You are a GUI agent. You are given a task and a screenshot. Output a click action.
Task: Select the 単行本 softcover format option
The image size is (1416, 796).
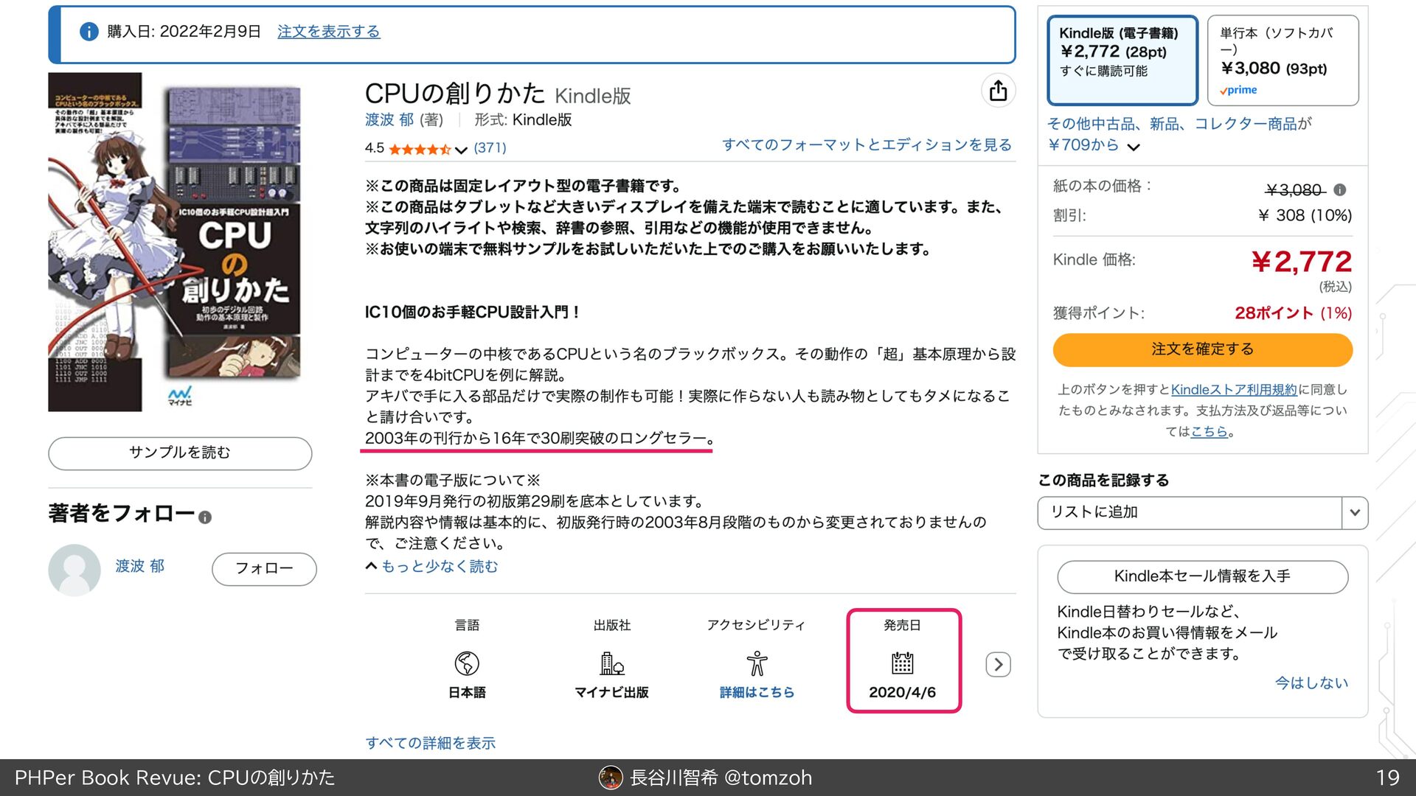click(x=1283, y=60)
